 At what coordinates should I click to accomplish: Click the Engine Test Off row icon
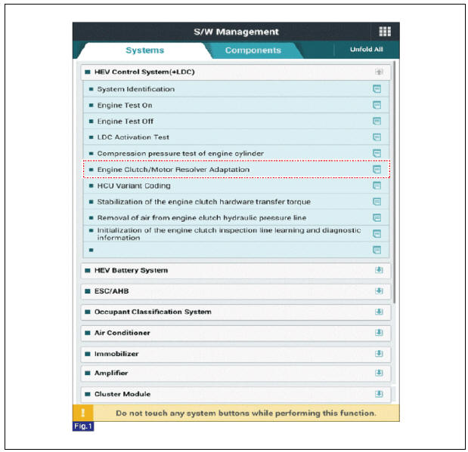(377, 121)
